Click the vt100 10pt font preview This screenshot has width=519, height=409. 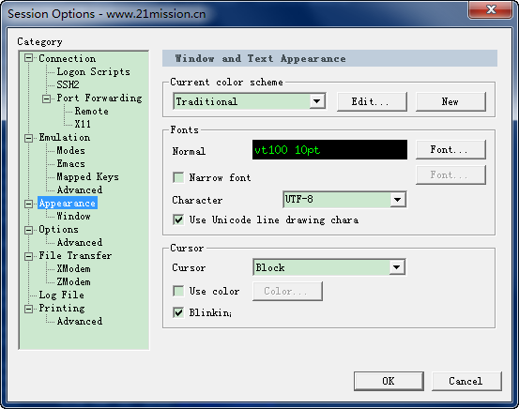329,150
